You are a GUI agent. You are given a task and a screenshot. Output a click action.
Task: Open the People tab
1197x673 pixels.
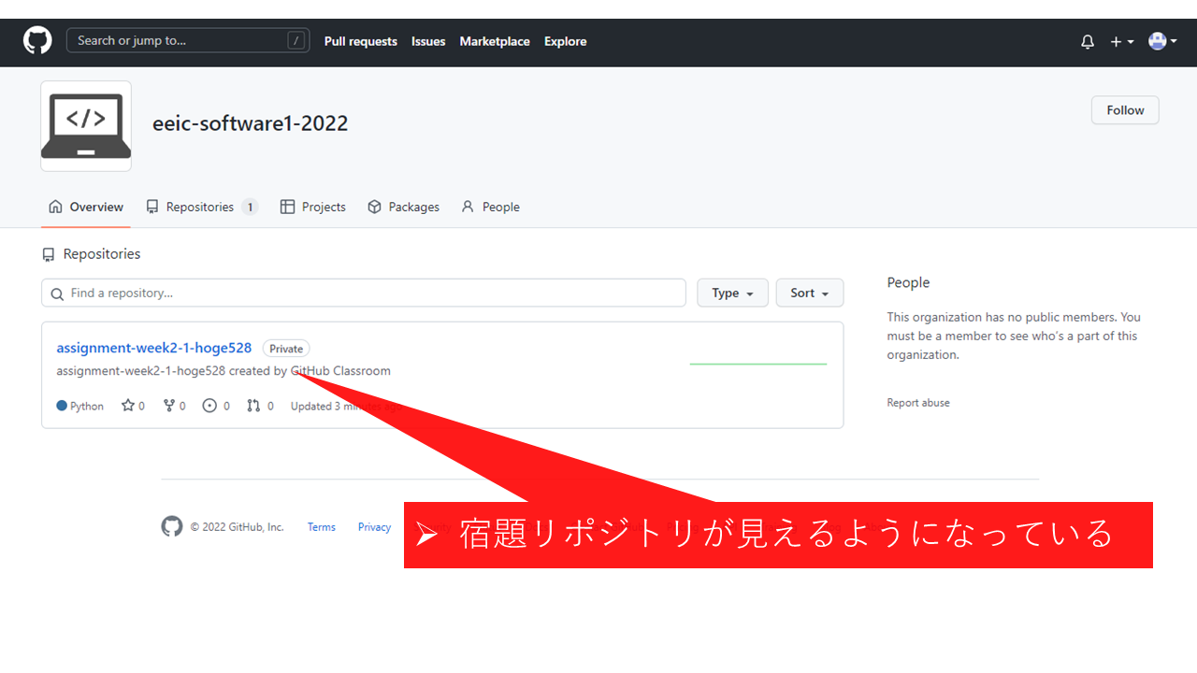(x=490, y=207)
